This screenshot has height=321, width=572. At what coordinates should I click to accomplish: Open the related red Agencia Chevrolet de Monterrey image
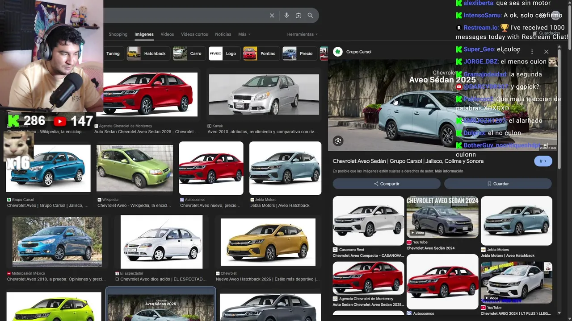pos(368,278)
